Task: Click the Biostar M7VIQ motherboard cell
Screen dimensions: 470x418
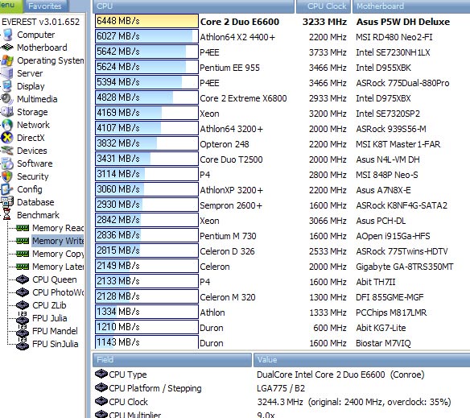Action: click(x=383, y=343)
